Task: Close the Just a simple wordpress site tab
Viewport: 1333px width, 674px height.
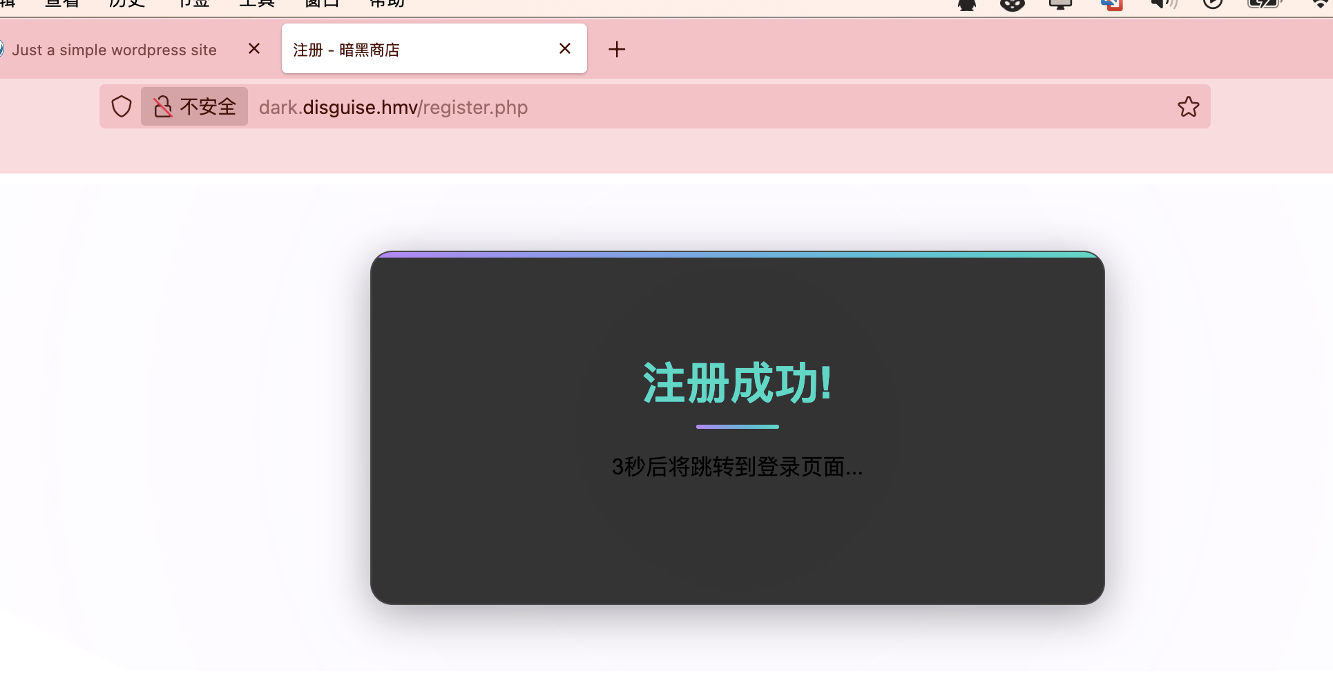Action: (254, 48)
